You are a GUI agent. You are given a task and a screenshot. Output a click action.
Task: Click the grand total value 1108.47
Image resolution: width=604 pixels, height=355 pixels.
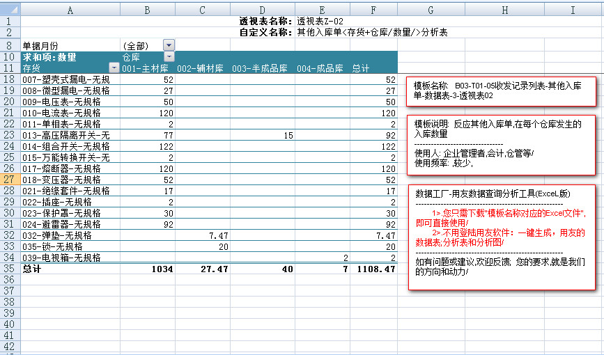pyautogui.click(x=373, y=268)
